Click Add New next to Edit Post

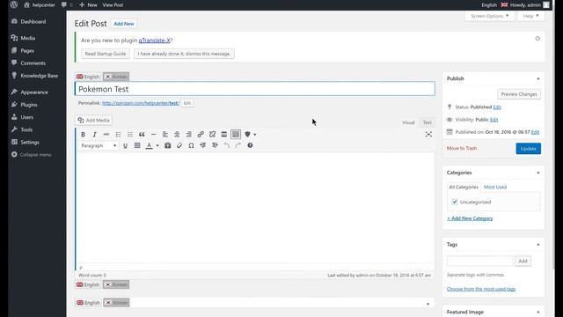[x=124, y=24]
